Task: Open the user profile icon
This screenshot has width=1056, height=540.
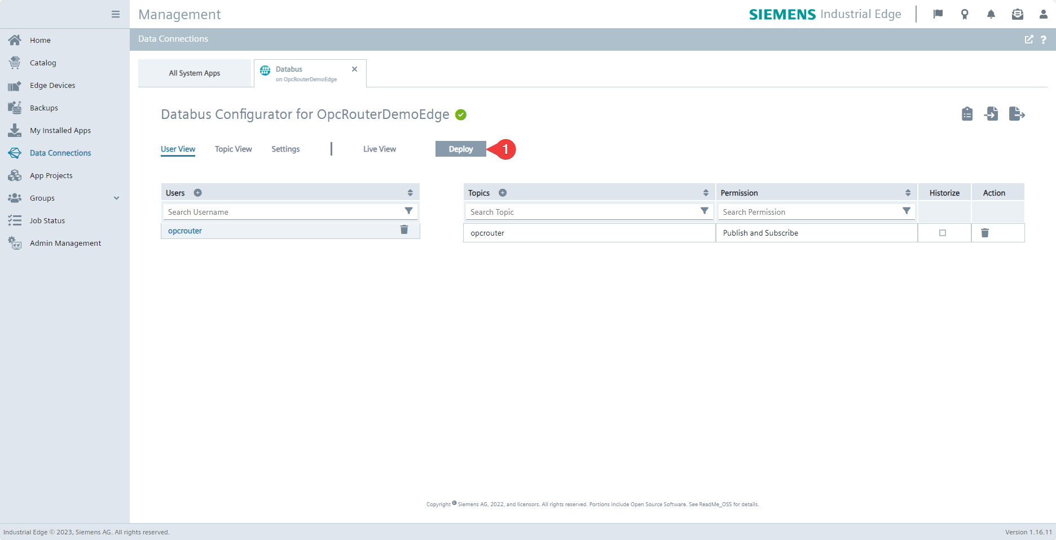Action: coord(1043,14)
